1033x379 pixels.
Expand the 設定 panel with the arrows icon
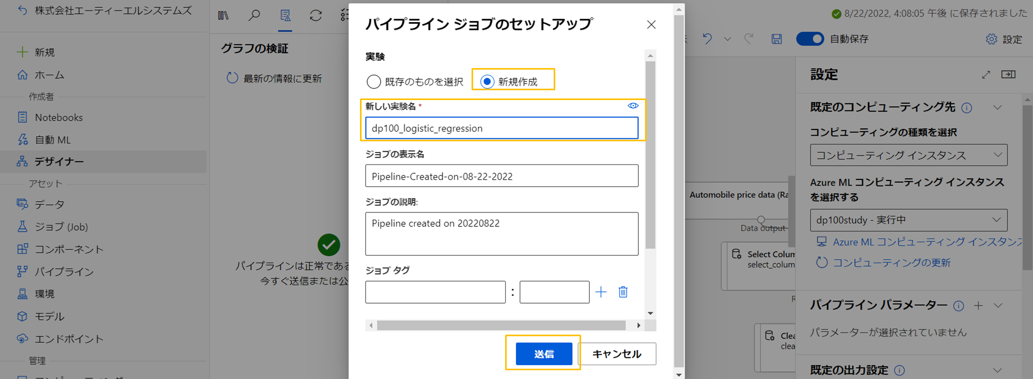[x=986, y=75]
